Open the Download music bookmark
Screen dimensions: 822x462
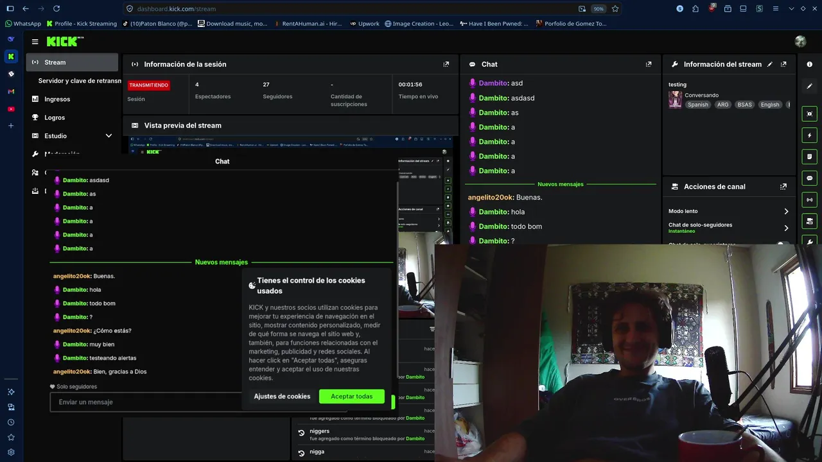232,24
